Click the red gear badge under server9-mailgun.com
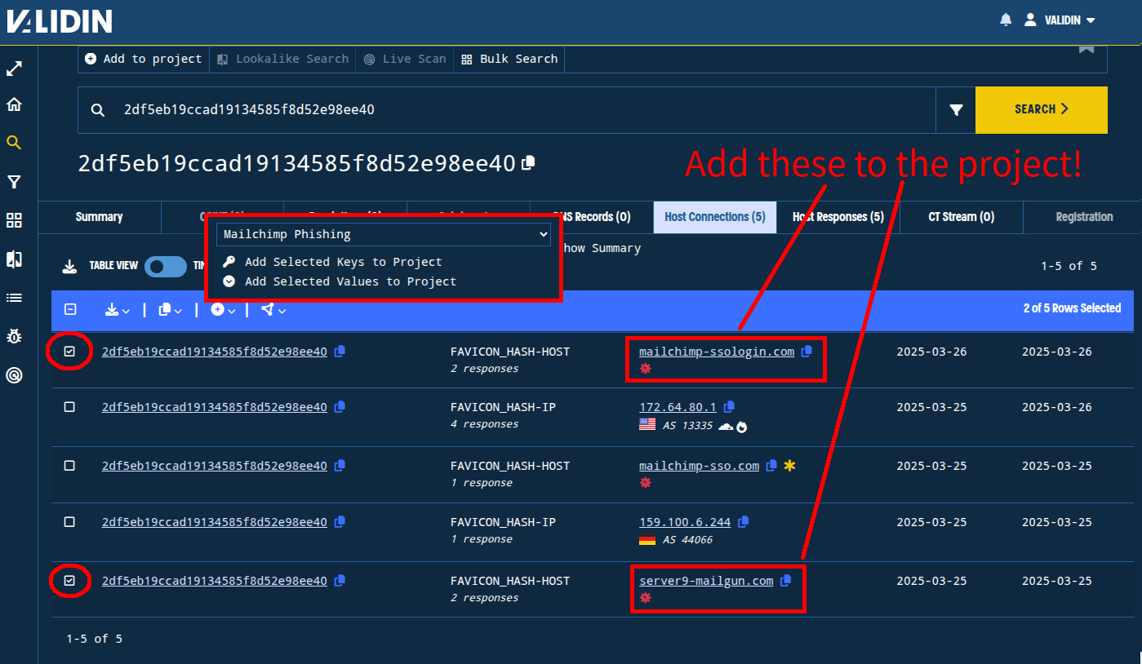This screenshot has width=1142, height=664. tap(646, 598)
